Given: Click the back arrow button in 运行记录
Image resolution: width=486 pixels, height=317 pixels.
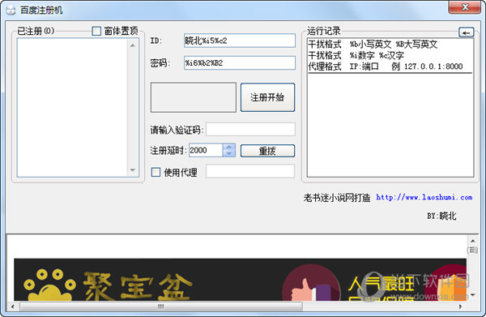Looking at the screenshot, I should [467, 32].
